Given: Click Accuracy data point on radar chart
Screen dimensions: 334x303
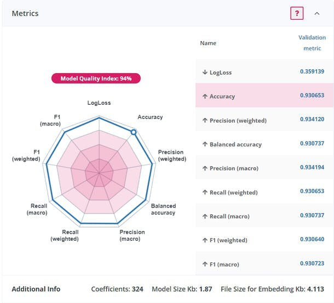Looking at the screenshot, I should (x=133, y=132).
